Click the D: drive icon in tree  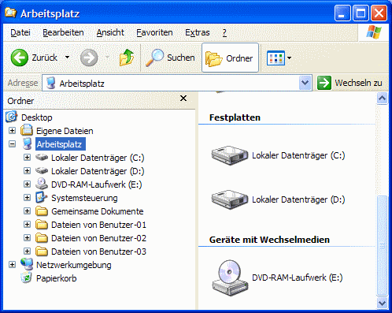point(42,171)
